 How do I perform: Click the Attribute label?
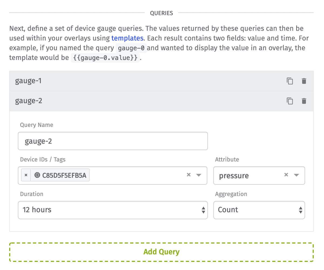[x=227, y=160]
